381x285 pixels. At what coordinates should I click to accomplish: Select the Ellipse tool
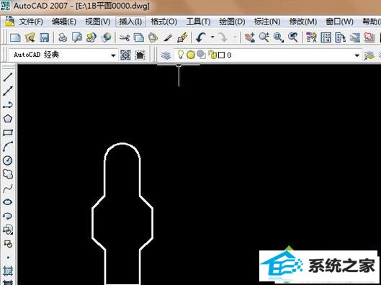pyautogui.click(x=8, y=202)
